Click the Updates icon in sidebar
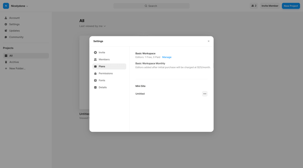 tap(6, 31)
